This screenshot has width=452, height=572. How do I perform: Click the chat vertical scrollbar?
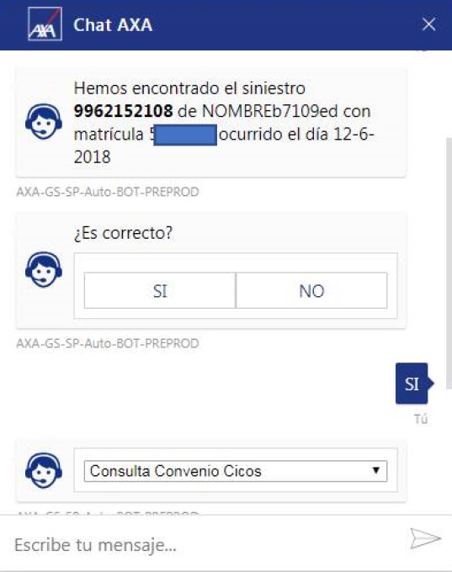tap(449, 262)
